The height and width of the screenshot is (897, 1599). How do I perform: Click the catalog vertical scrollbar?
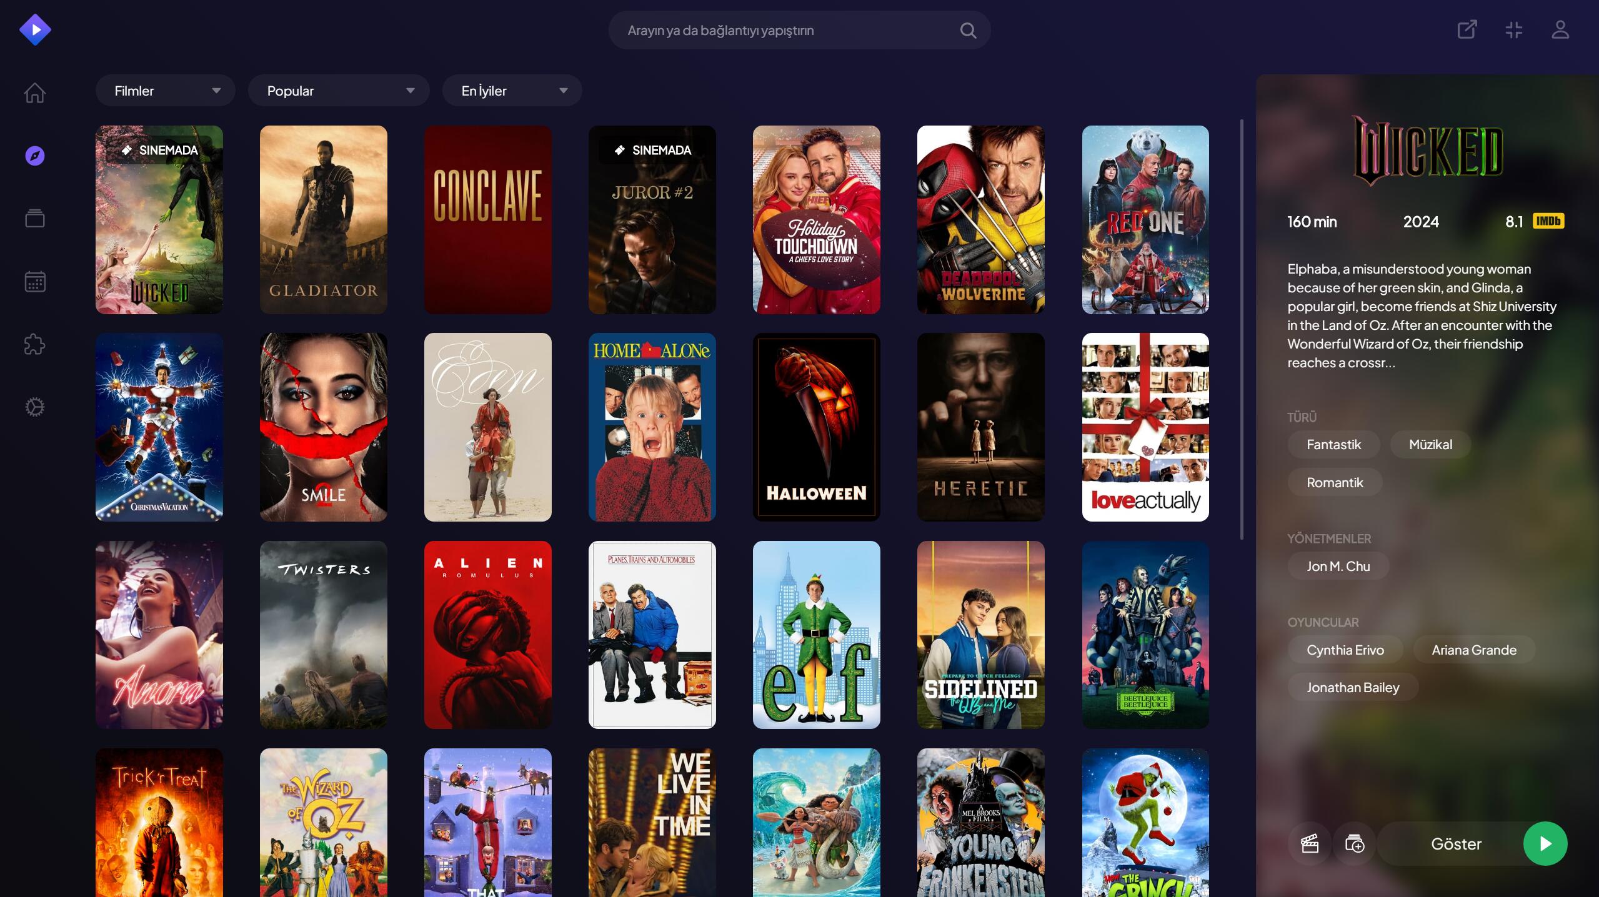click(x=1242, y=330)
